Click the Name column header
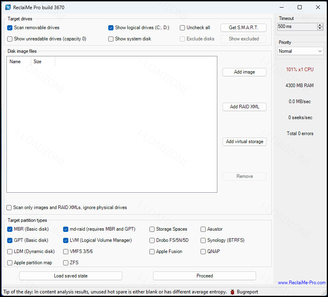328x297 pixels. coord(19,62)
